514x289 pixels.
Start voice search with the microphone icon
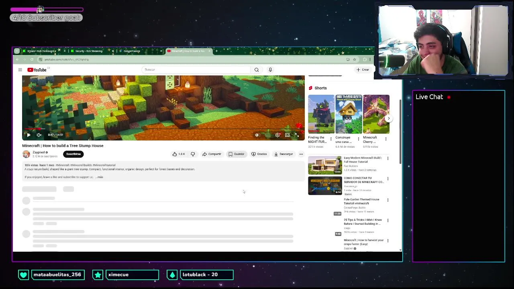pyautogui.click(x=270, y=70)
